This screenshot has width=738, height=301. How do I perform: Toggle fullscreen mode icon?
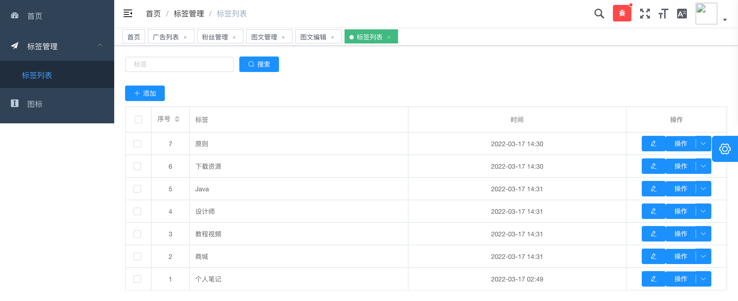pos(645,14)
